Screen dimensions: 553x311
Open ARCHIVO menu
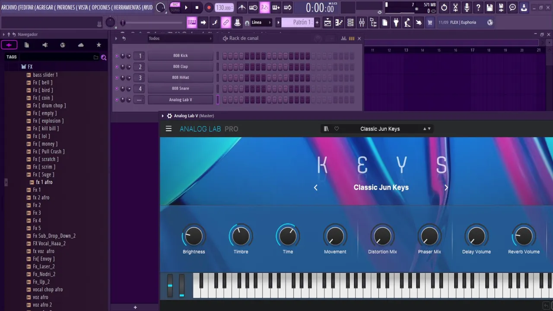[9, 7]
